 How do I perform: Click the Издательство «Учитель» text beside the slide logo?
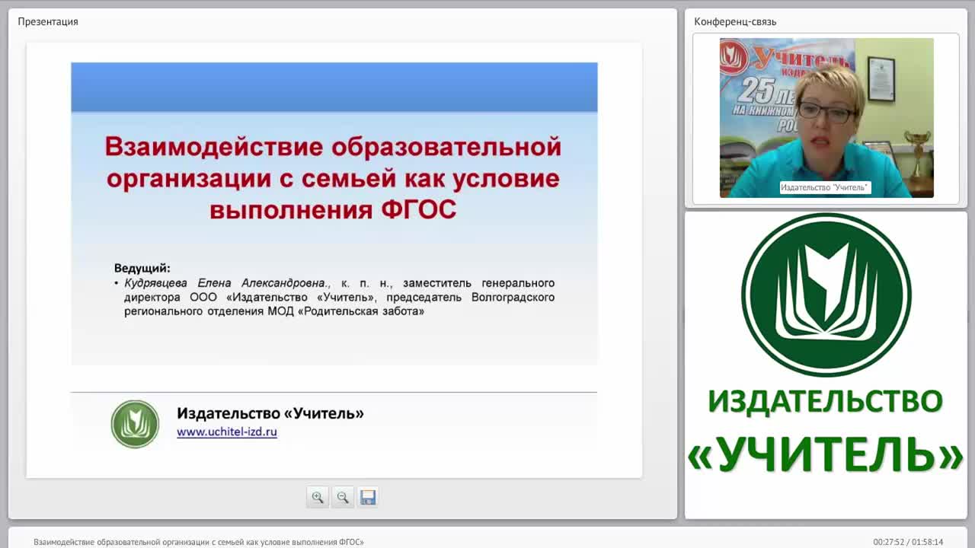(x=270, y=413)
